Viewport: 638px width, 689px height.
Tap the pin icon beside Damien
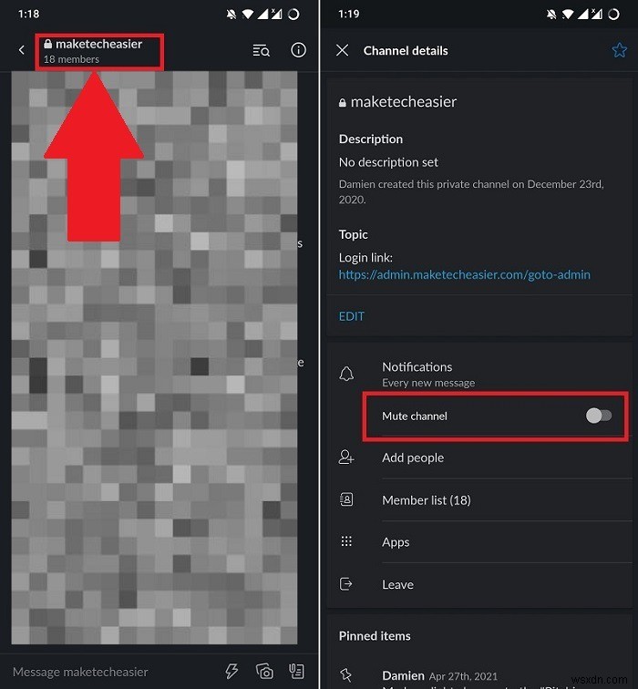[346, 674]
